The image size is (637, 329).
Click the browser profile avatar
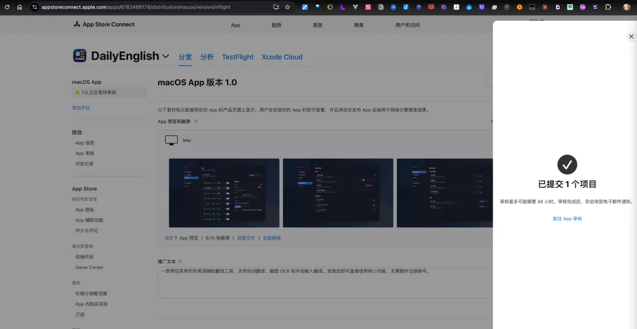(x=627, y=7)
